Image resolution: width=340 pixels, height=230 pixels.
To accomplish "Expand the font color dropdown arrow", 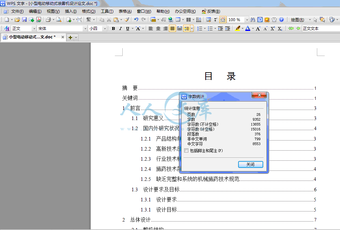I will [x=252, y=28].
